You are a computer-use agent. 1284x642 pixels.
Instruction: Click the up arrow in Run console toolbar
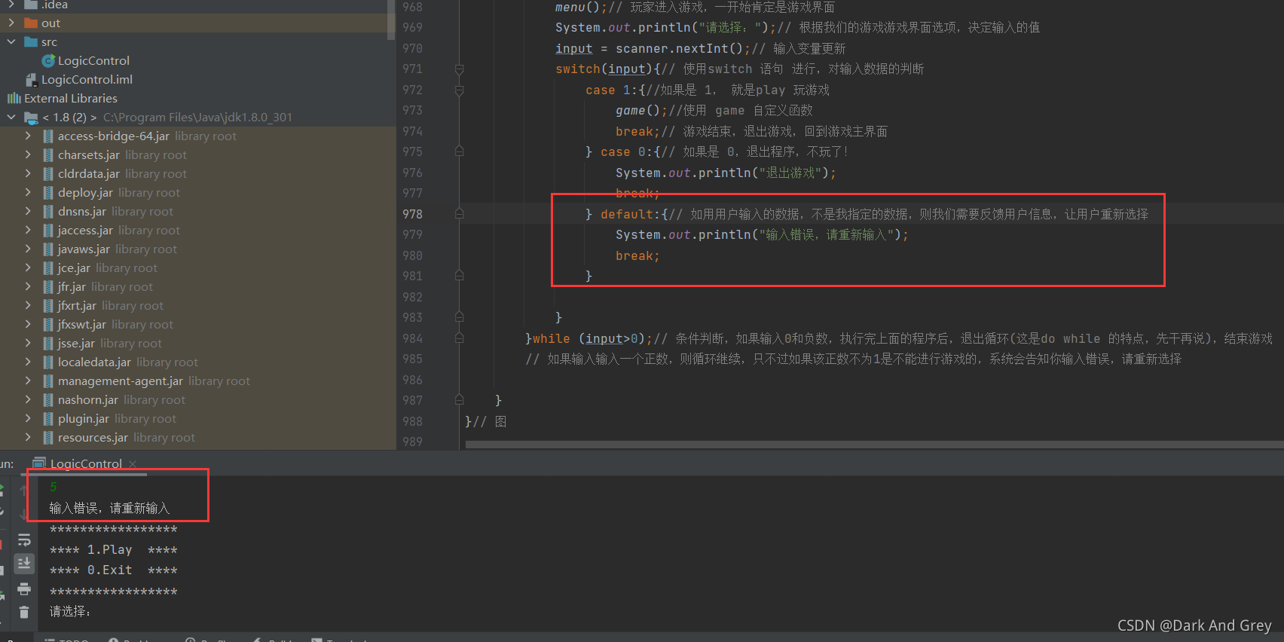[24, 489]
